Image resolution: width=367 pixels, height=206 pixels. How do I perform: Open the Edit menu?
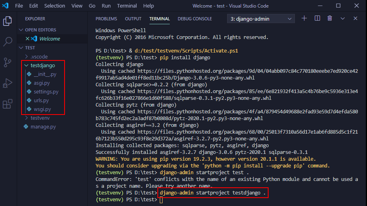(x=33, y=6)
